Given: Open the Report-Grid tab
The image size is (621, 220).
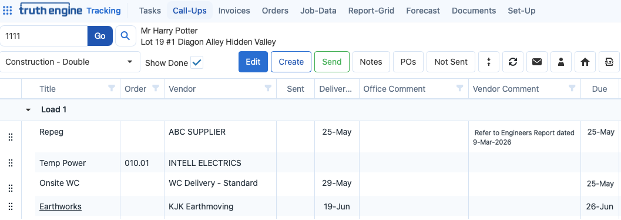Looking at the screenshot, I should click(x=371, y=11).
